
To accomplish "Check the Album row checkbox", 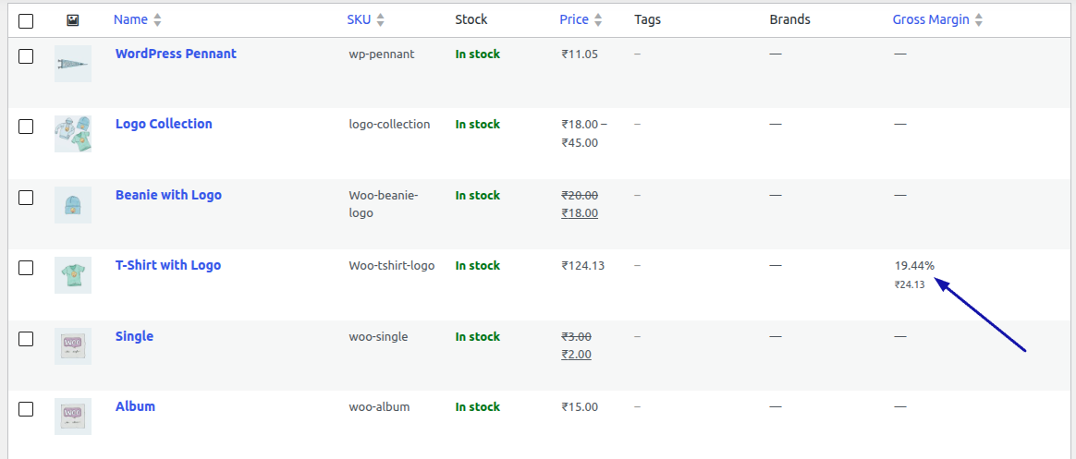I will (x=25, y=409).
